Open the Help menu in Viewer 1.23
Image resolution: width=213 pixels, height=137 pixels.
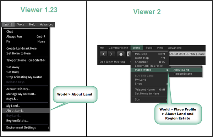(x=32, y=24)
